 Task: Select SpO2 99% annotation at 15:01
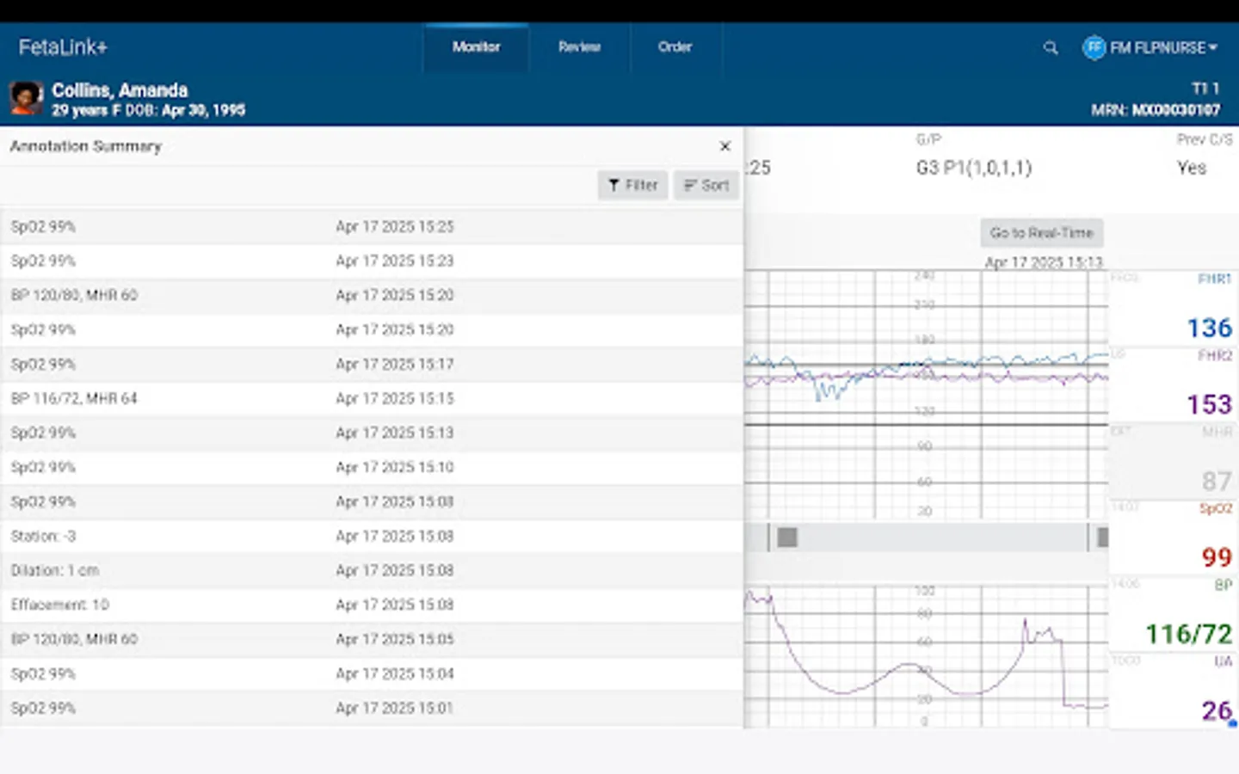point(372,709)
